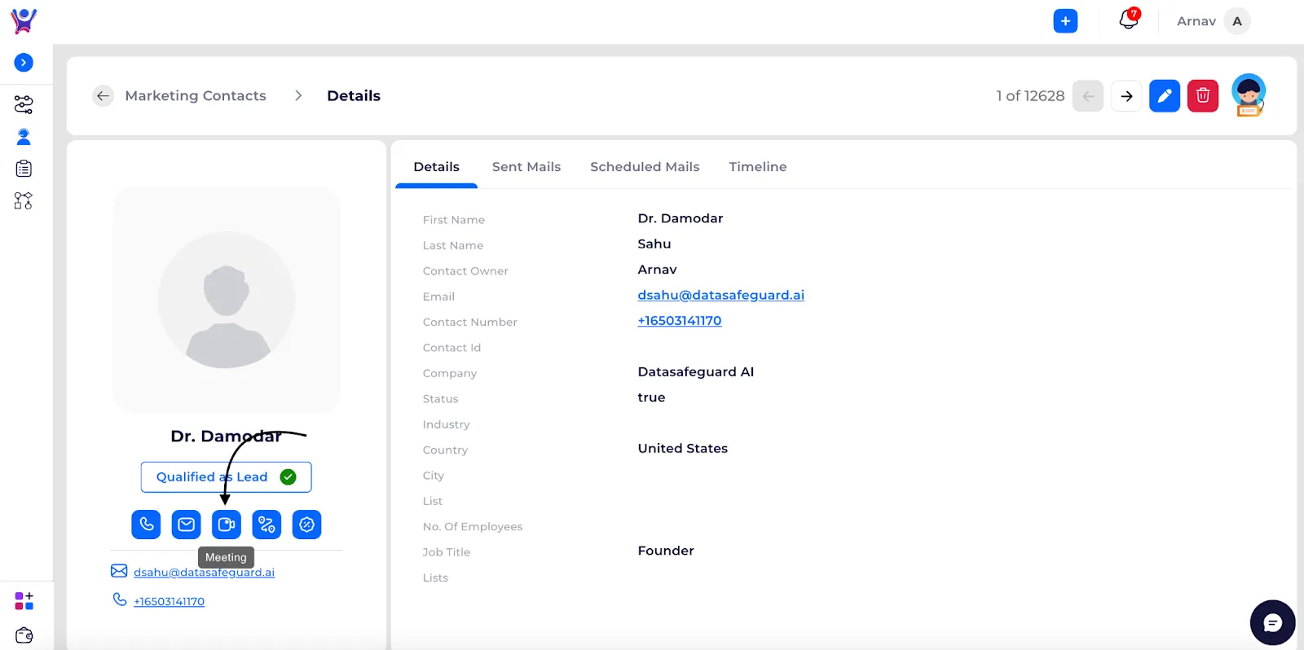Call the contact using phone icon button
Viewport: 1304px width, 650px height.
[x=146, y=525]
